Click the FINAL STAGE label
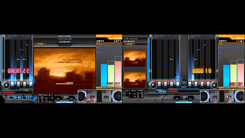 click(x=65, y=36)
